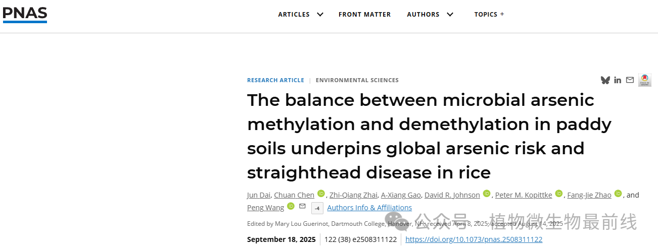Open Authors Info & Affiliations link
Image resolution: width=658 pixels, height=248 pixels.
tap(369, 208)
